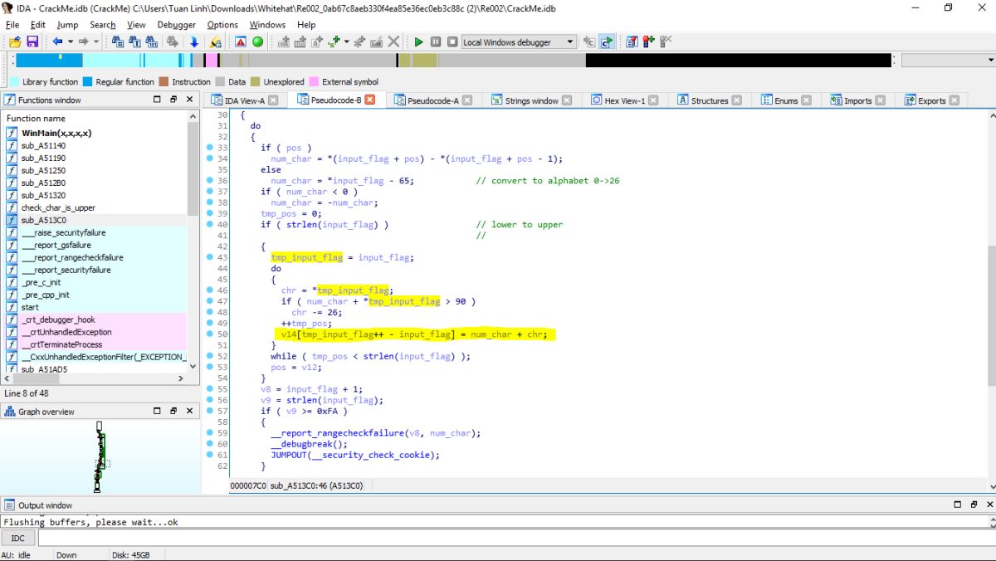Click the add breakpoint icon with green plus
The image size is (996, 561).
pos(648,41)
